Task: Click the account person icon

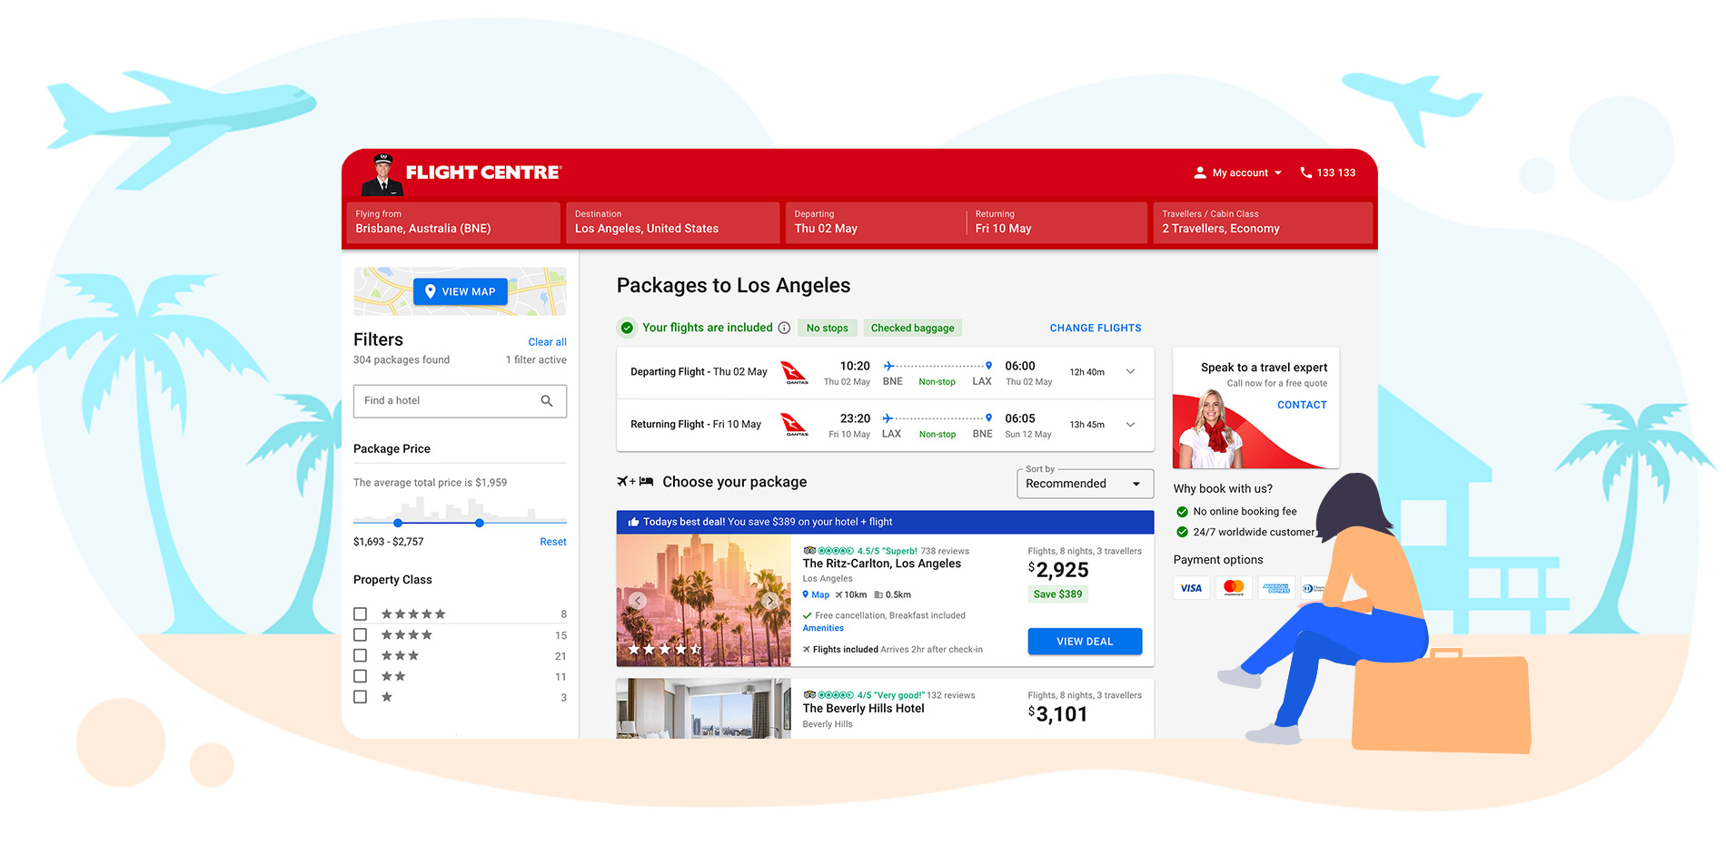Action: 1200,172
